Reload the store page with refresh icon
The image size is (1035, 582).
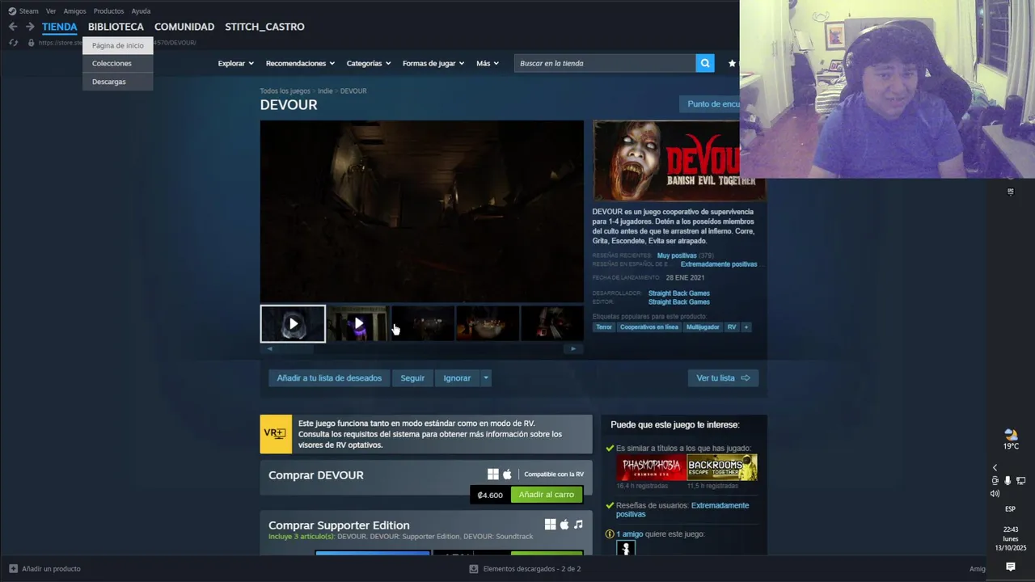pyautogui.click(x=13, y=43)
